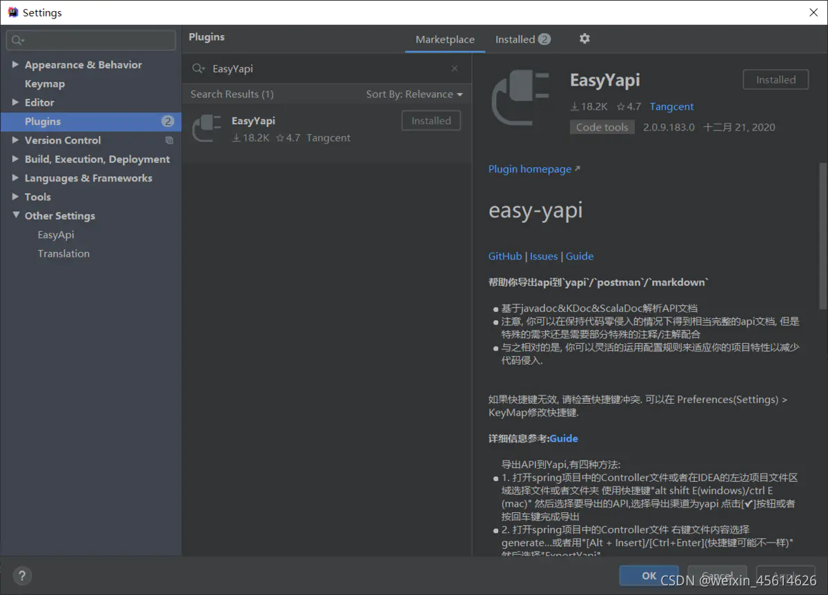Clear the EasyYapi plugin search text
This screenshot has width=828, height=595.
pos(454,68)
